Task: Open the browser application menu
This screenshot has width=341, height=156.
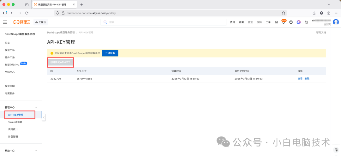Action: (x=336, y=13)
